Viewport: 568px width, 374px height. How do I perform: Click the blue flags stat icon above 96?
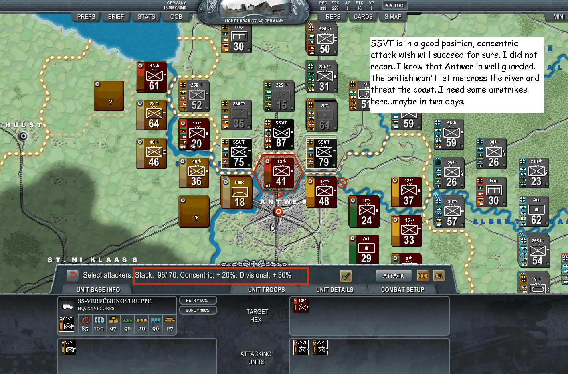coord(156,320)
